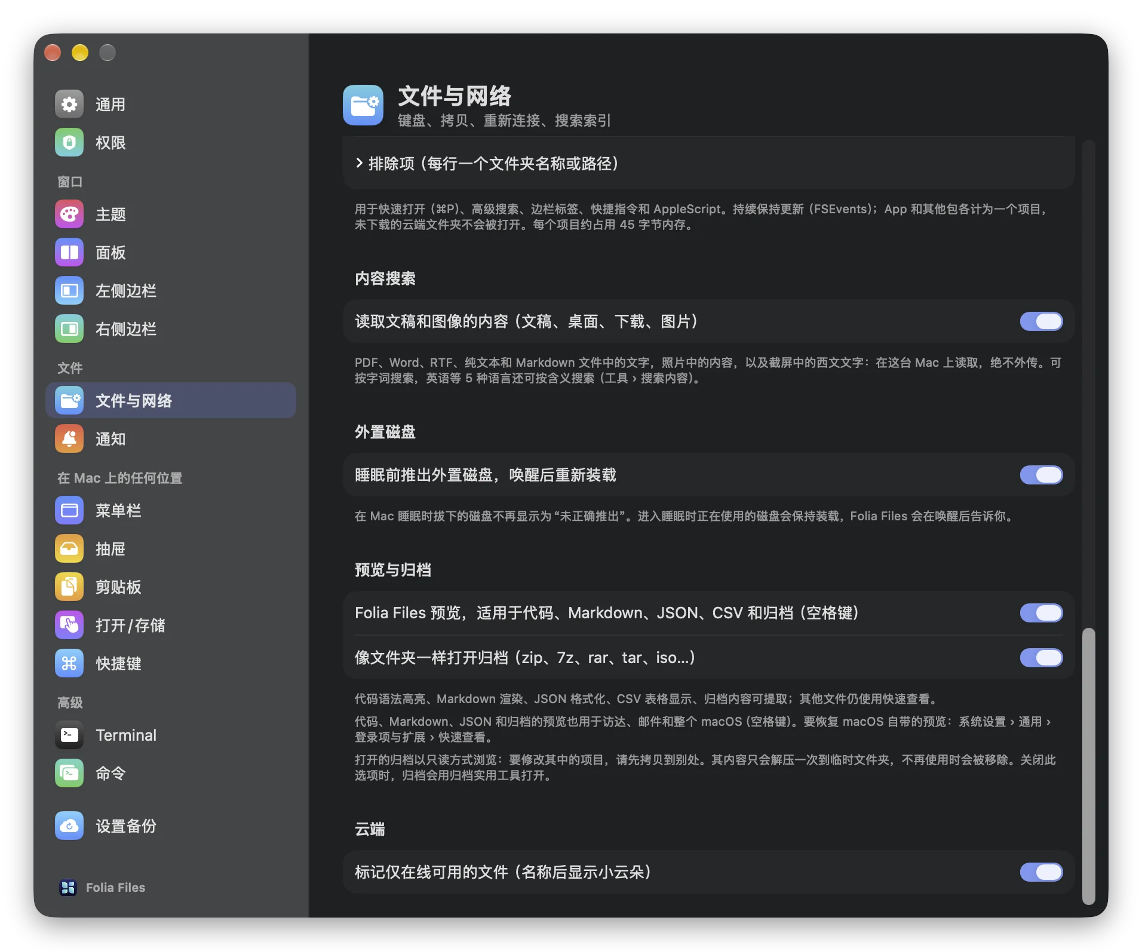Go to 通用 settings label
The height and width of the screenshot is (951, 1142).
tap(111, 105)
